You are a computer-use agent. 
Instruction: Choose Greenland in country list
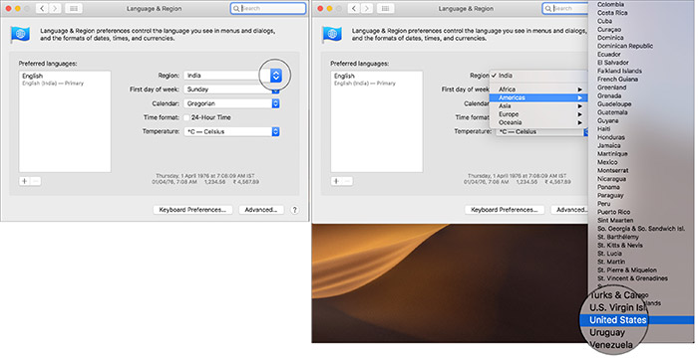click(x=611, y=88)
